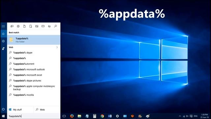The image size is (211, 119).
Task: Open Microsoft Word from taskbar
Action: click(x=110, y=116)
